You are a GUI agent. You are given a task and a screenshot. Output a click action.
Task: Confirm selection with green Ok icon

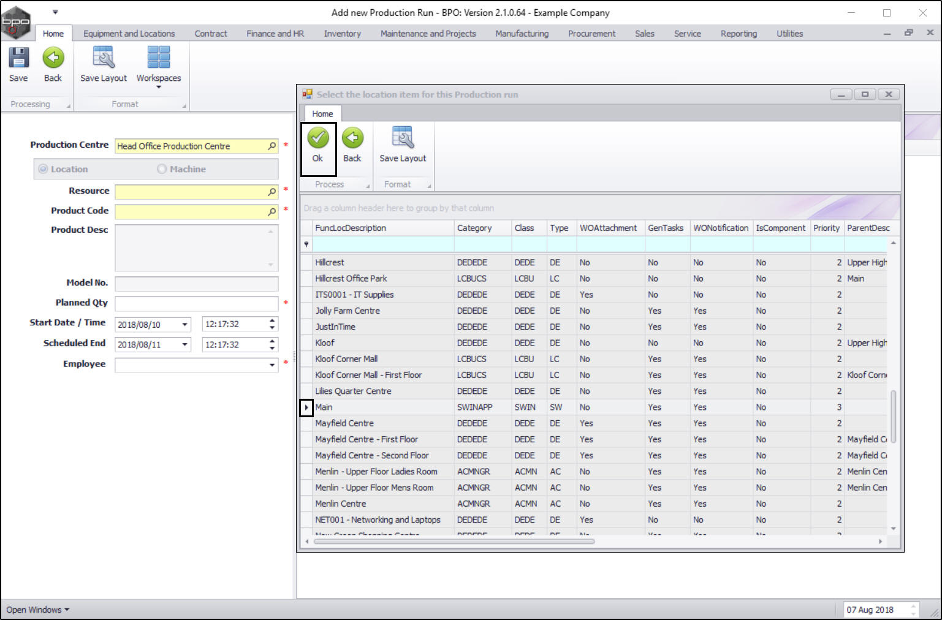click(x=317, y=138)
